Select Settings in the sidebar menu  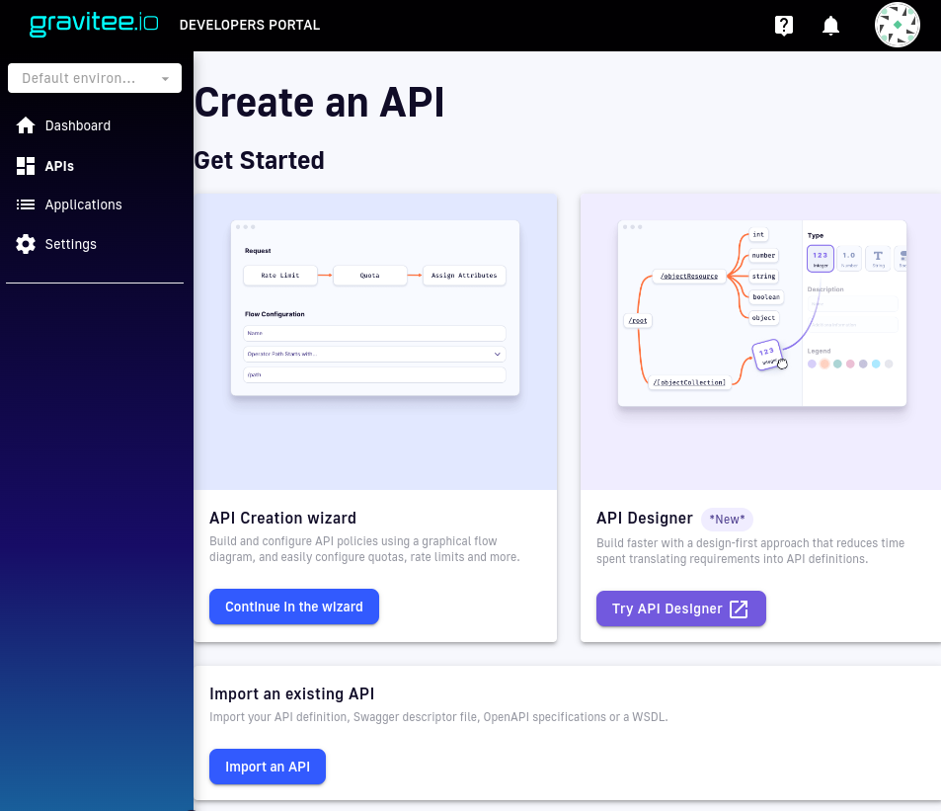point(70,244)
